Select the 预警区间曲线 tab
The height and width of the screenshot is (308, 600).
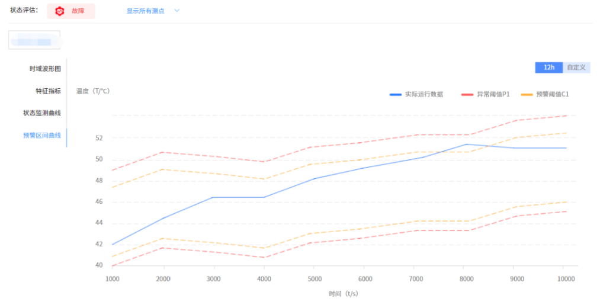click(42, 135)
